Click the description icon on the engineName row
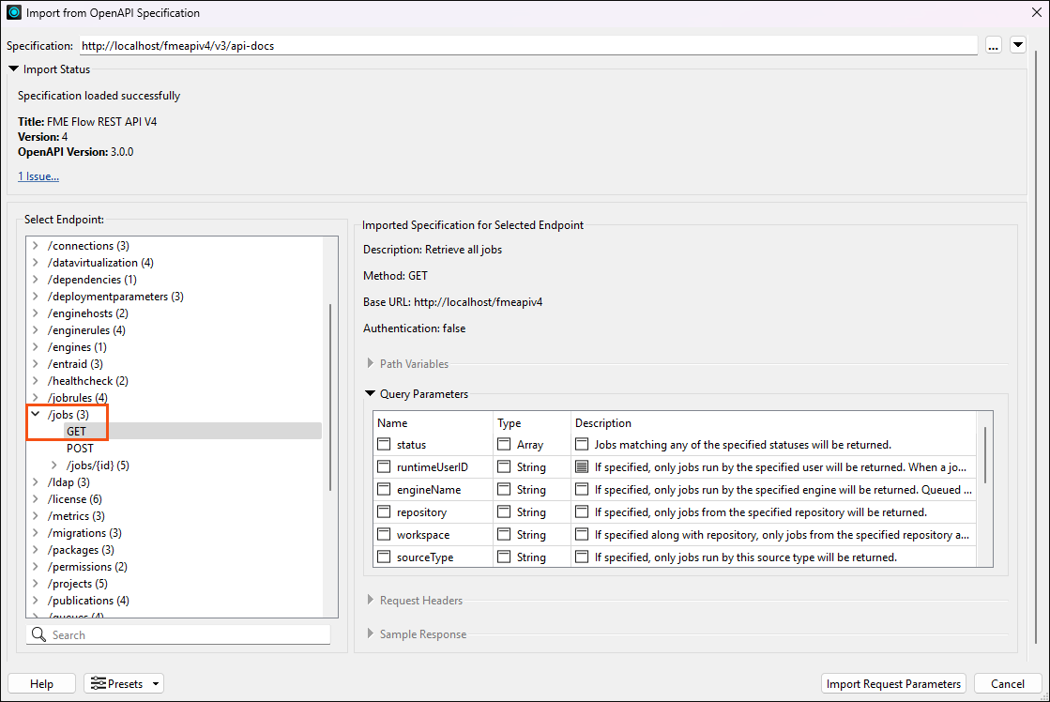The height and width of the screenshot is (702, 1050). [580, 488]
